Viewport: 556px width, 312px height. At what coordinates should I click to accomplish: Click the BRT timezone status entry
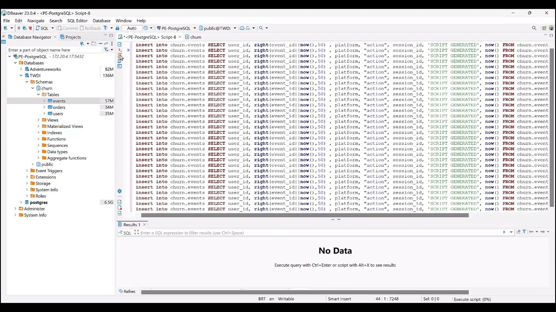262,299
